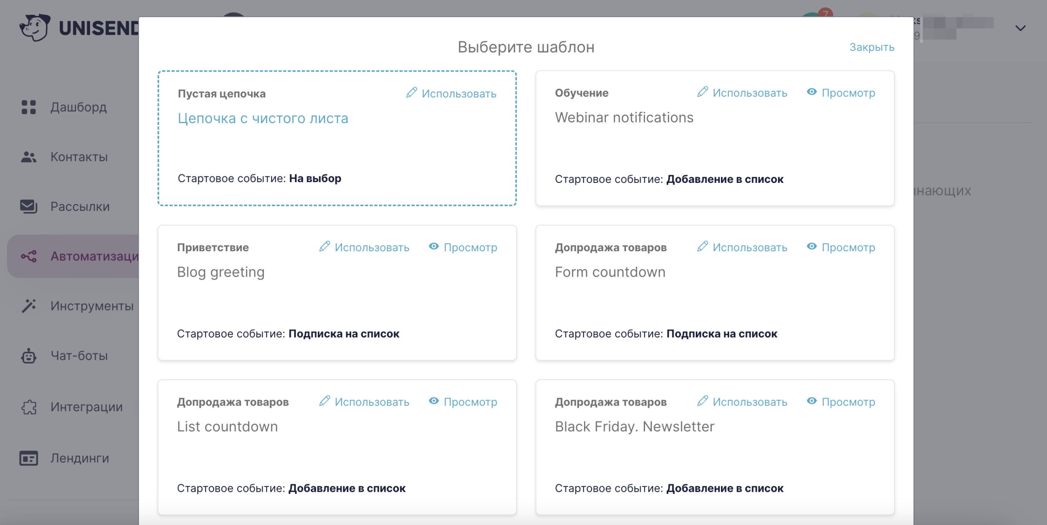1047x525 pixels.
Task: Use the Black Friday. Newsletter template
Action: [742, 402]
